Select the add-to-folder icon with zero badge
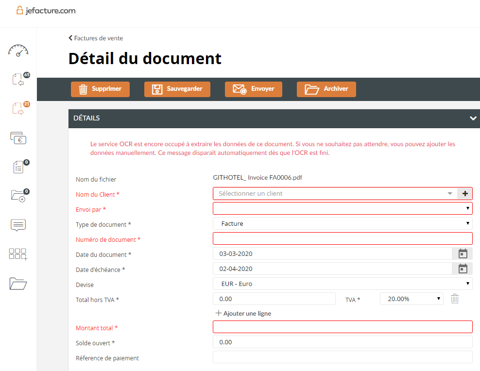Viewport: 480px width, 371px height. (x=18, y=196)
